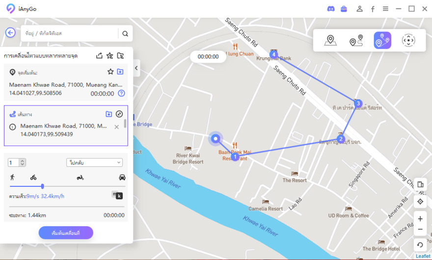This screenshot has width=432, height=260.
Task: Choose bicycle speed icon
Action: point(33,178)
